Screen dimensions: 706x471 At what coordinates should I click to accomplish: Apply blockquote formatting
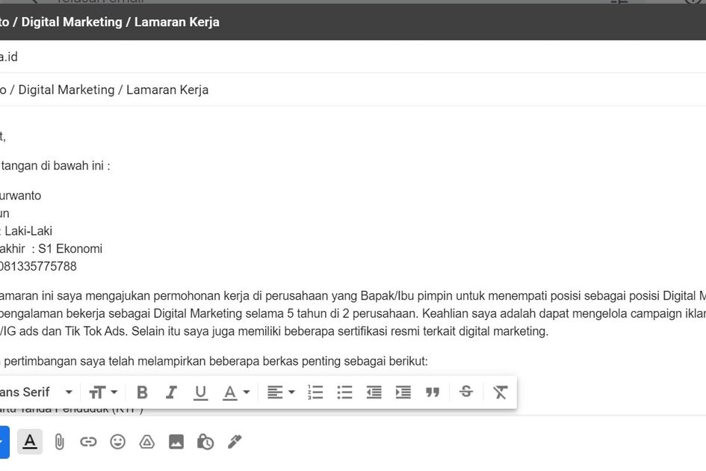point(433,392)
